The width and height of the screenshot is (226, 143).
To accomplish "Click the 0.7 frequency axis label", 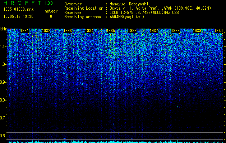I will tap(3, 118).
